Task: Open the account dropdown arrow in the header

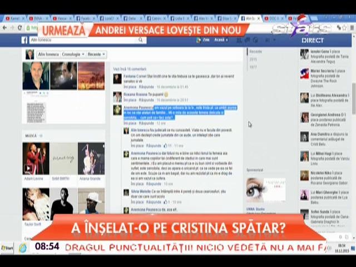Action: point(275,40)
